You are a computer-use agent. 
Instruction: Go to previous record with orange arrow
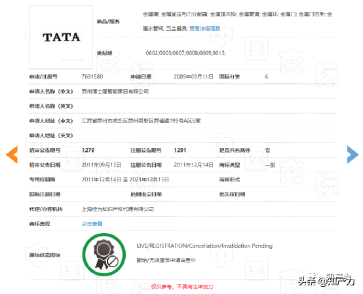coord(12,155)
